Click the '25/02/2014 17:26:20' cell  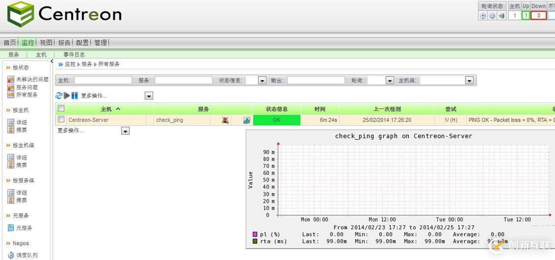(387, 120)
